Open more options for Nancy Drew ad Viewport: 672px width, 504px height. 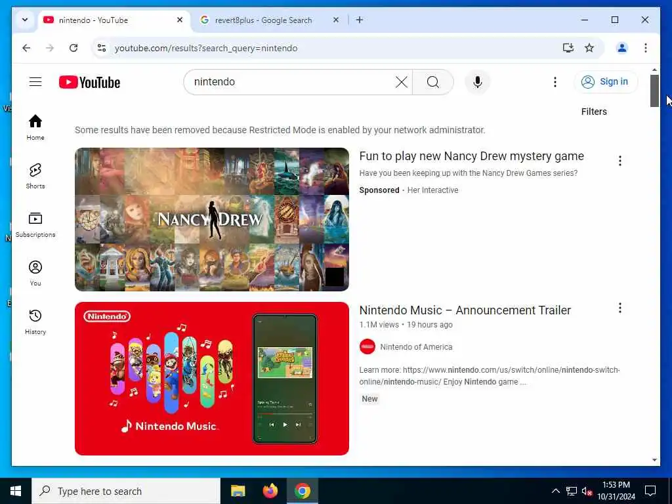click(619, 161)
